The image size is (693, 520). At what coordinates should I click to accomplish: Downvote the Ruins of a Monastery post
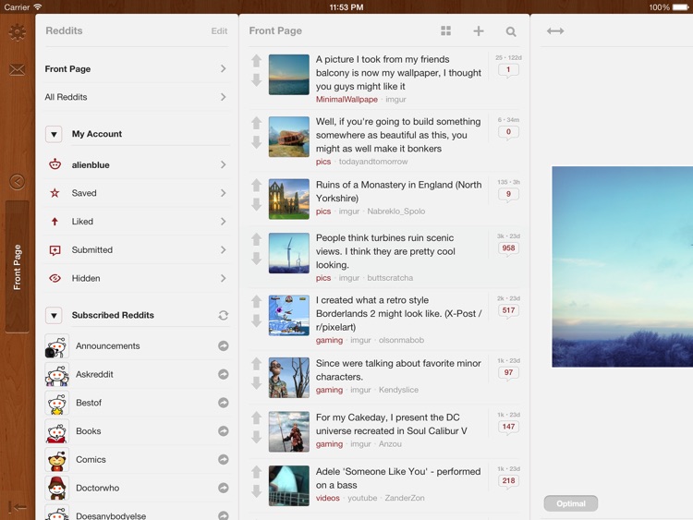(x=256, y=204)
